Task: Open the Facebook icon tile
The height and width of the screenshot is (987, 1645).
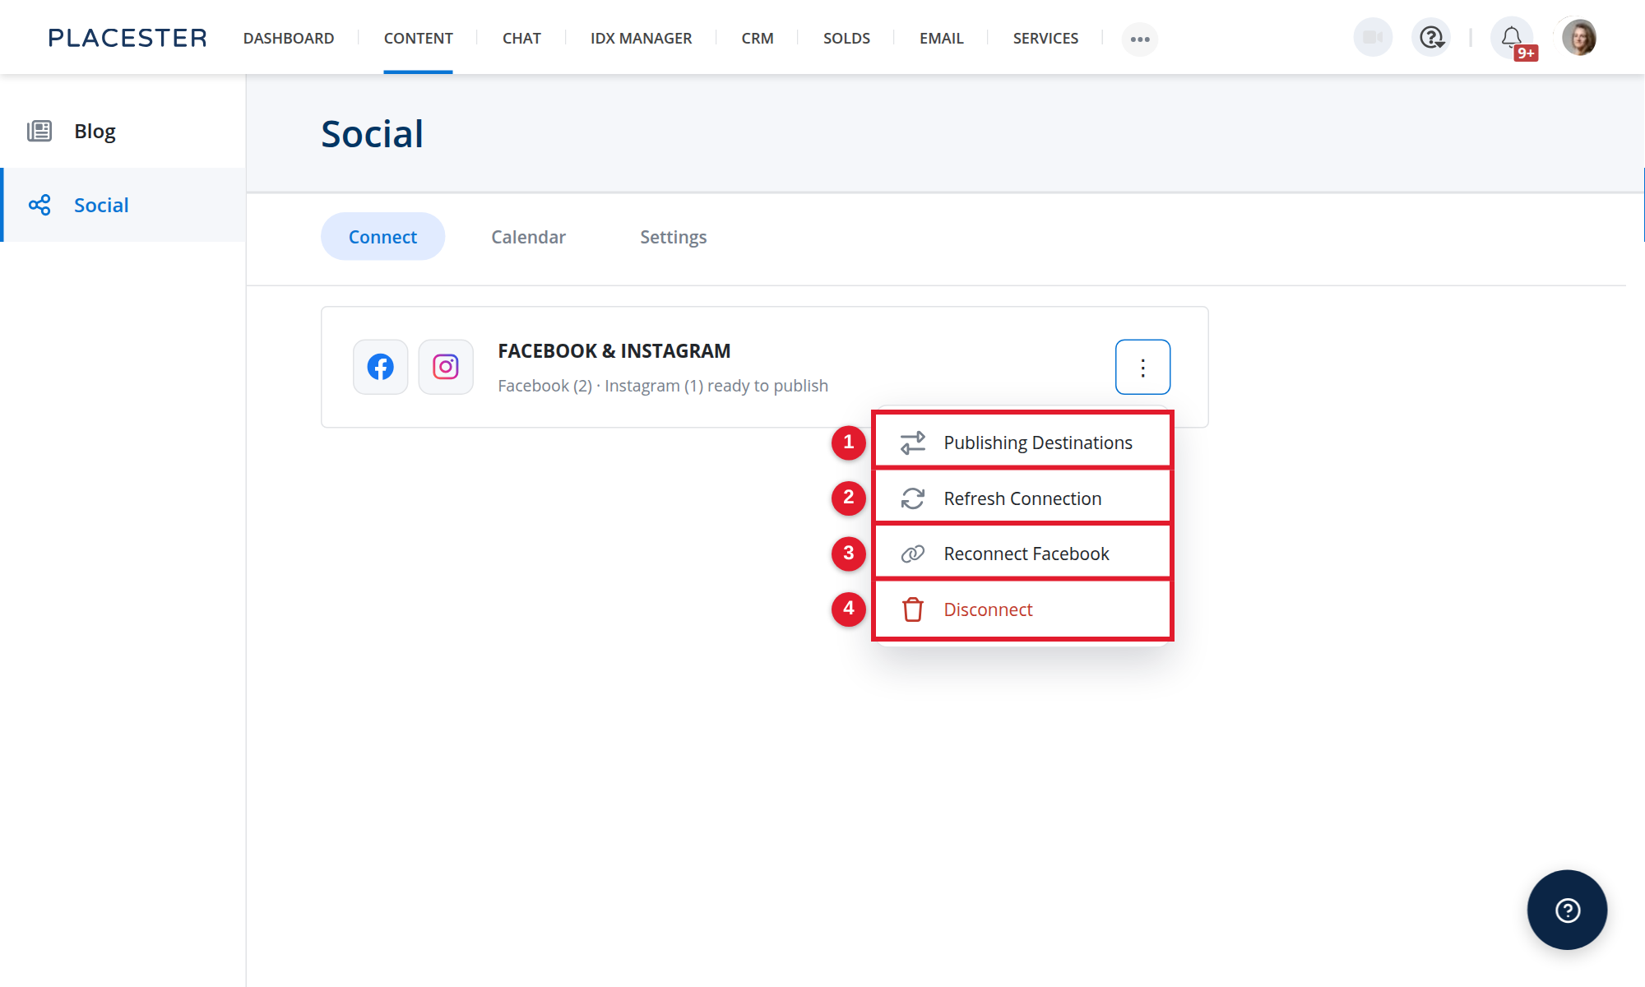Action: [x=380, y=367]
